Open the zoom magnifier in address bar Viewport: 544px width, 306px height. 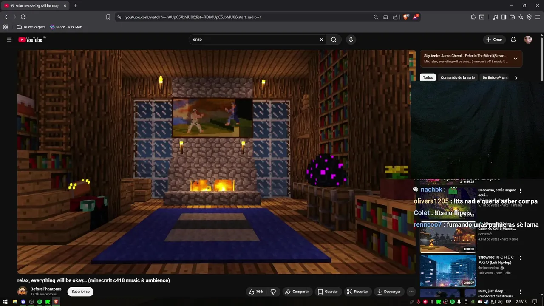(x=376, y=17)
